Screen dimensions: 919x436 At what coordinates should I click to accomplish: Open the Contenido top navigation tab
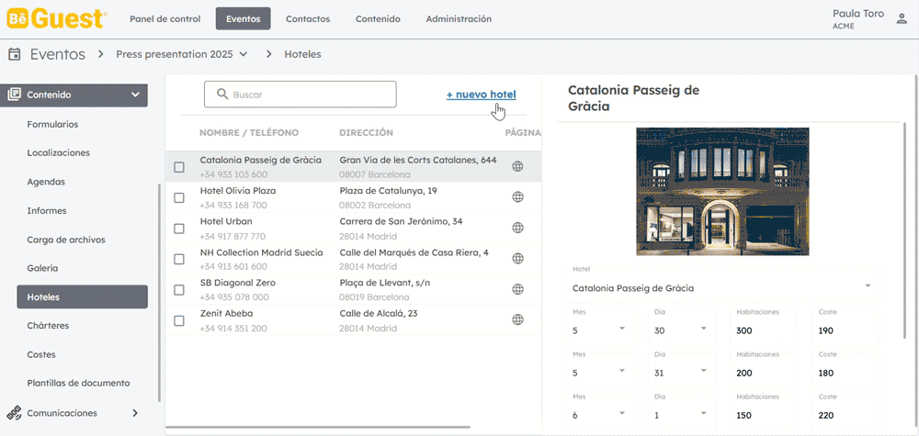pos(378,18)
